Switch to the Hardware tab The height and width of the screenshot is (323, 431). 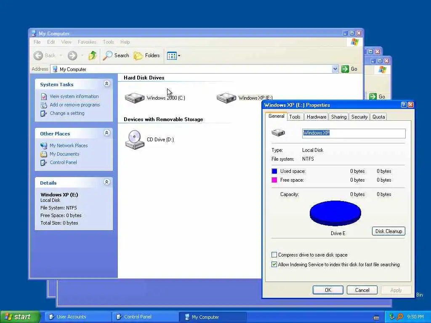click(317, 117)
